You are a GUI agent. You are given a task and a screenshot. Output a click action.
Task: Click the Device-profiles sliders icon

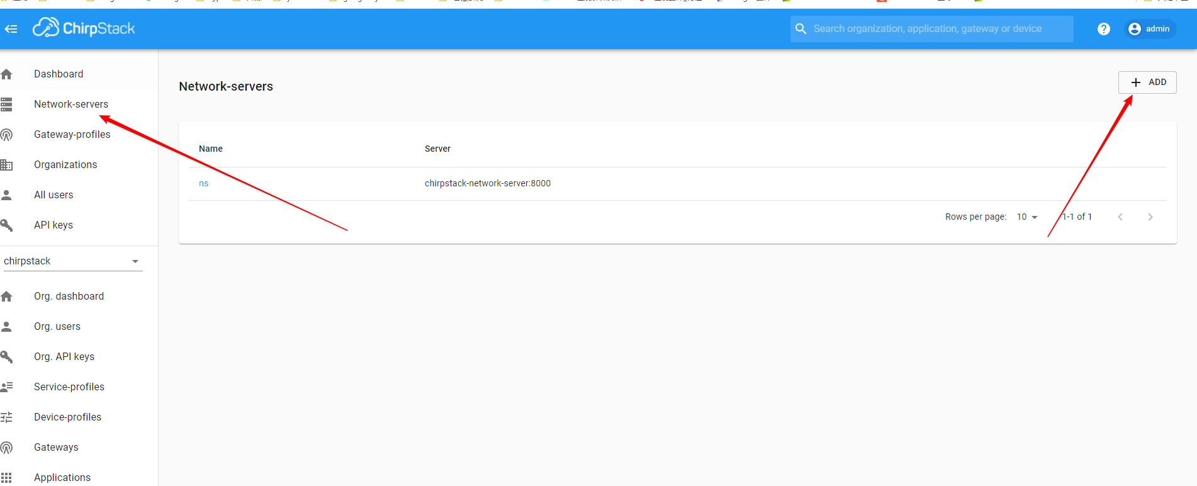pyautogui.click(x=7, y=417)
